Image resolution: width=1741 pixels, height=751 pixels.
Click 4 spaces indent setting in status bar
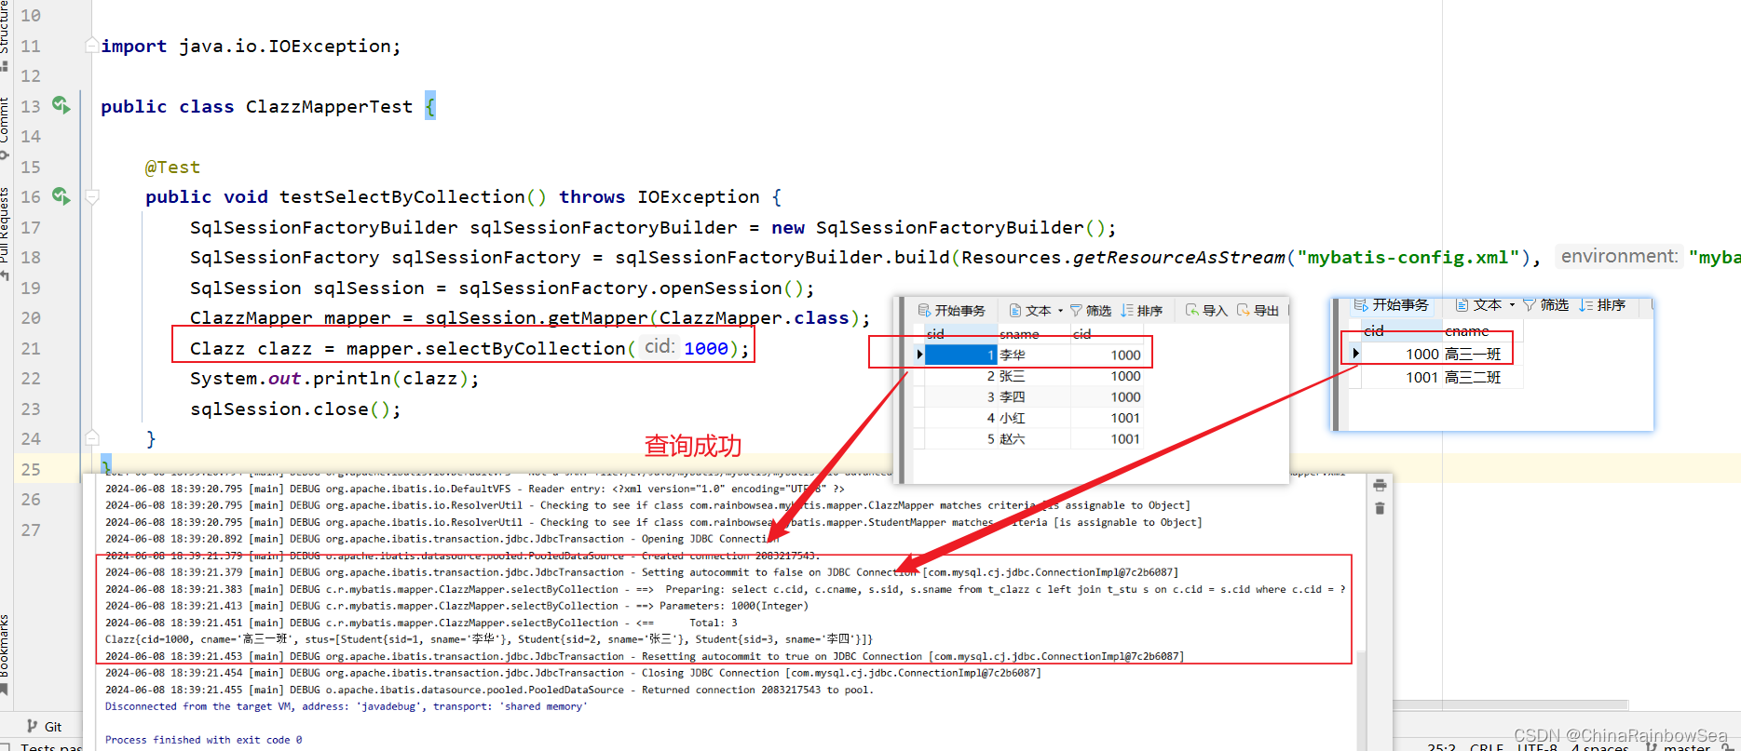click(1599, 746)
